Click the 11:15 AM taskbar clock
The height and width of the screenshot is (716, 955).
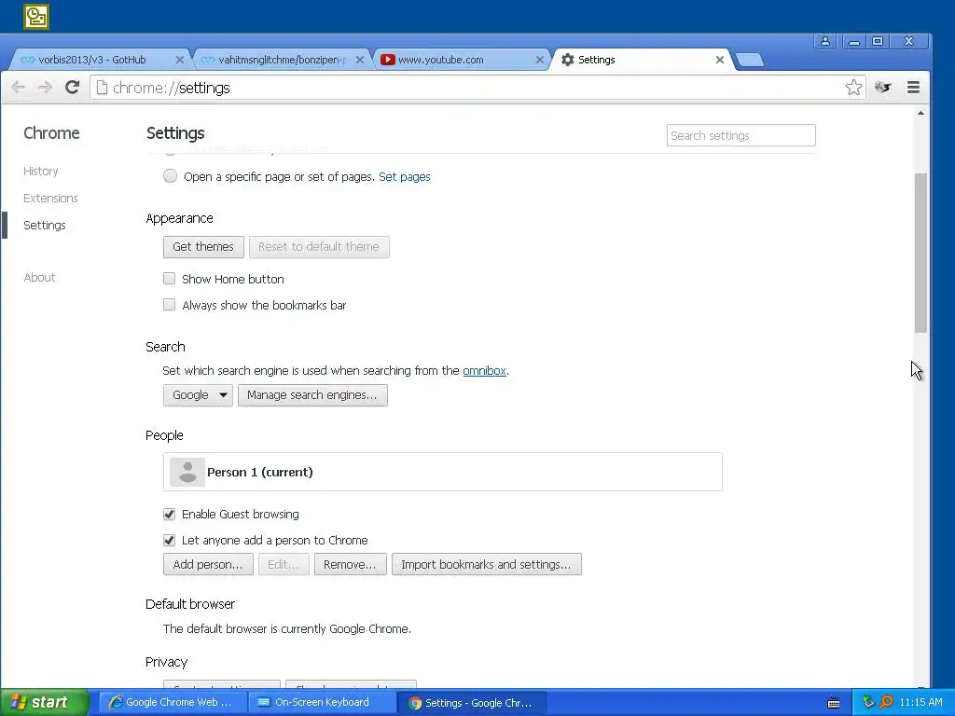[920, 703]
